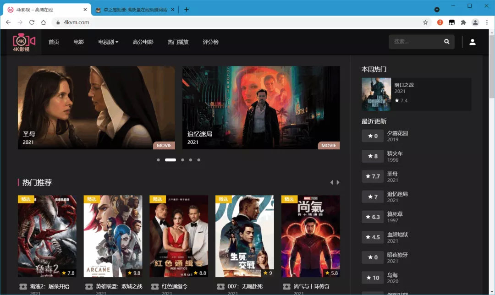Click the round dropdown icon in title bar
Viewport: 495px width, 295px height.
point(437,10)
